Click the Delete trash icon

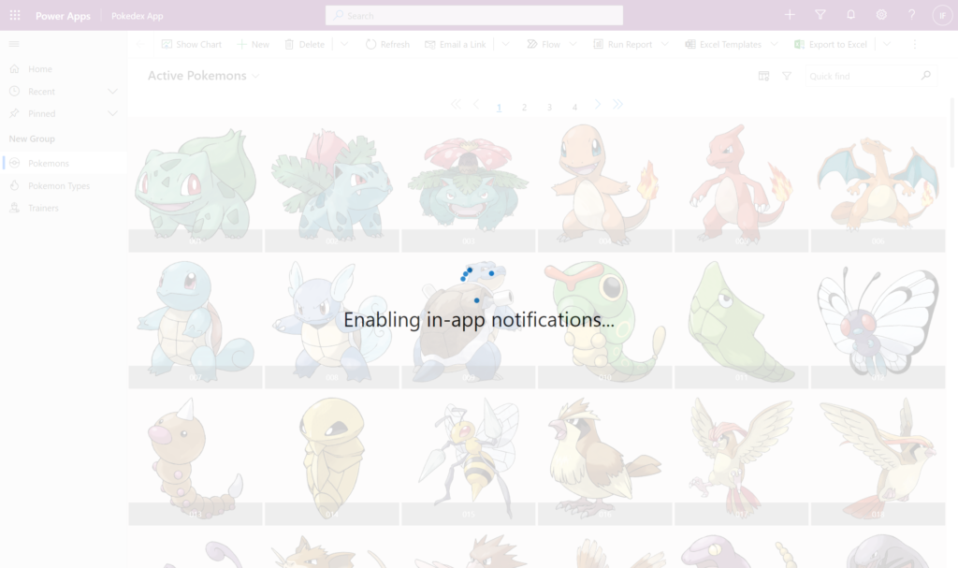pyautogui.click(x=290, y=44)
